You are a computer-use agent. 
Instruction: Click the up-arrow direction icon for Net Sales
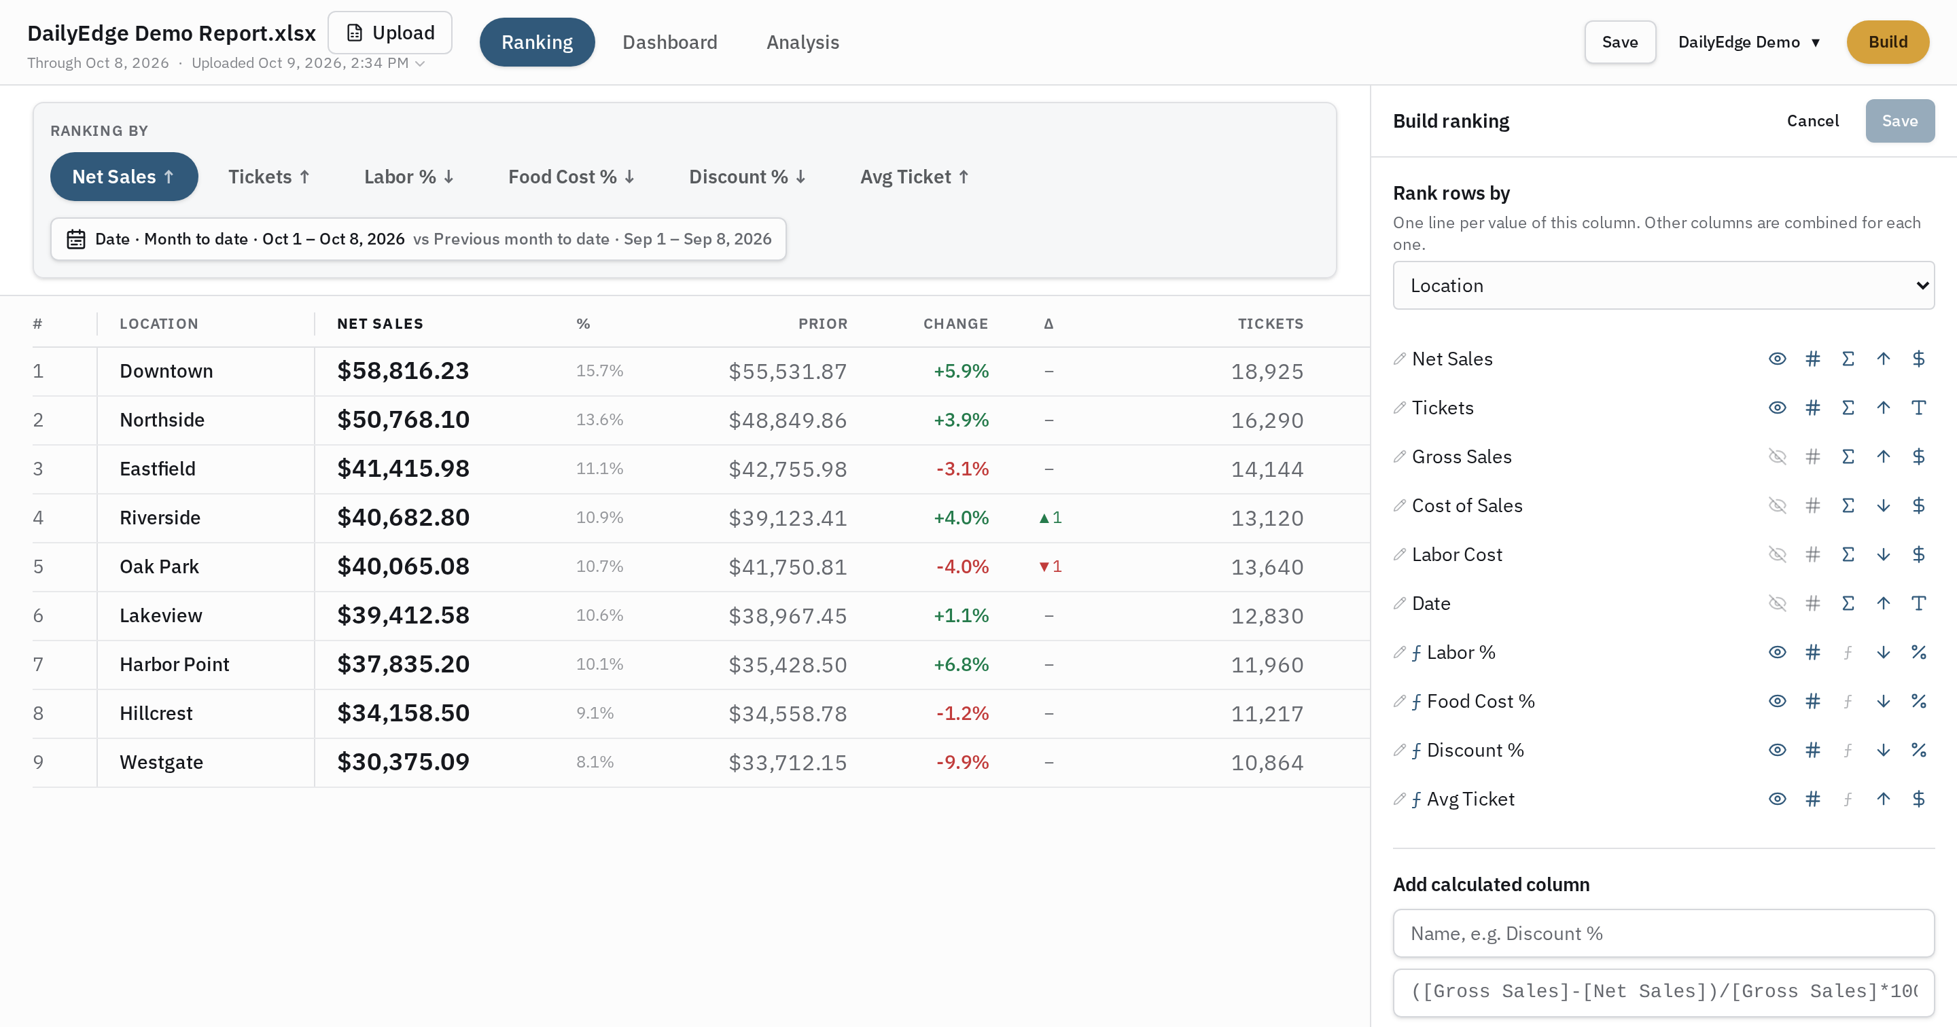[1884, 359]
